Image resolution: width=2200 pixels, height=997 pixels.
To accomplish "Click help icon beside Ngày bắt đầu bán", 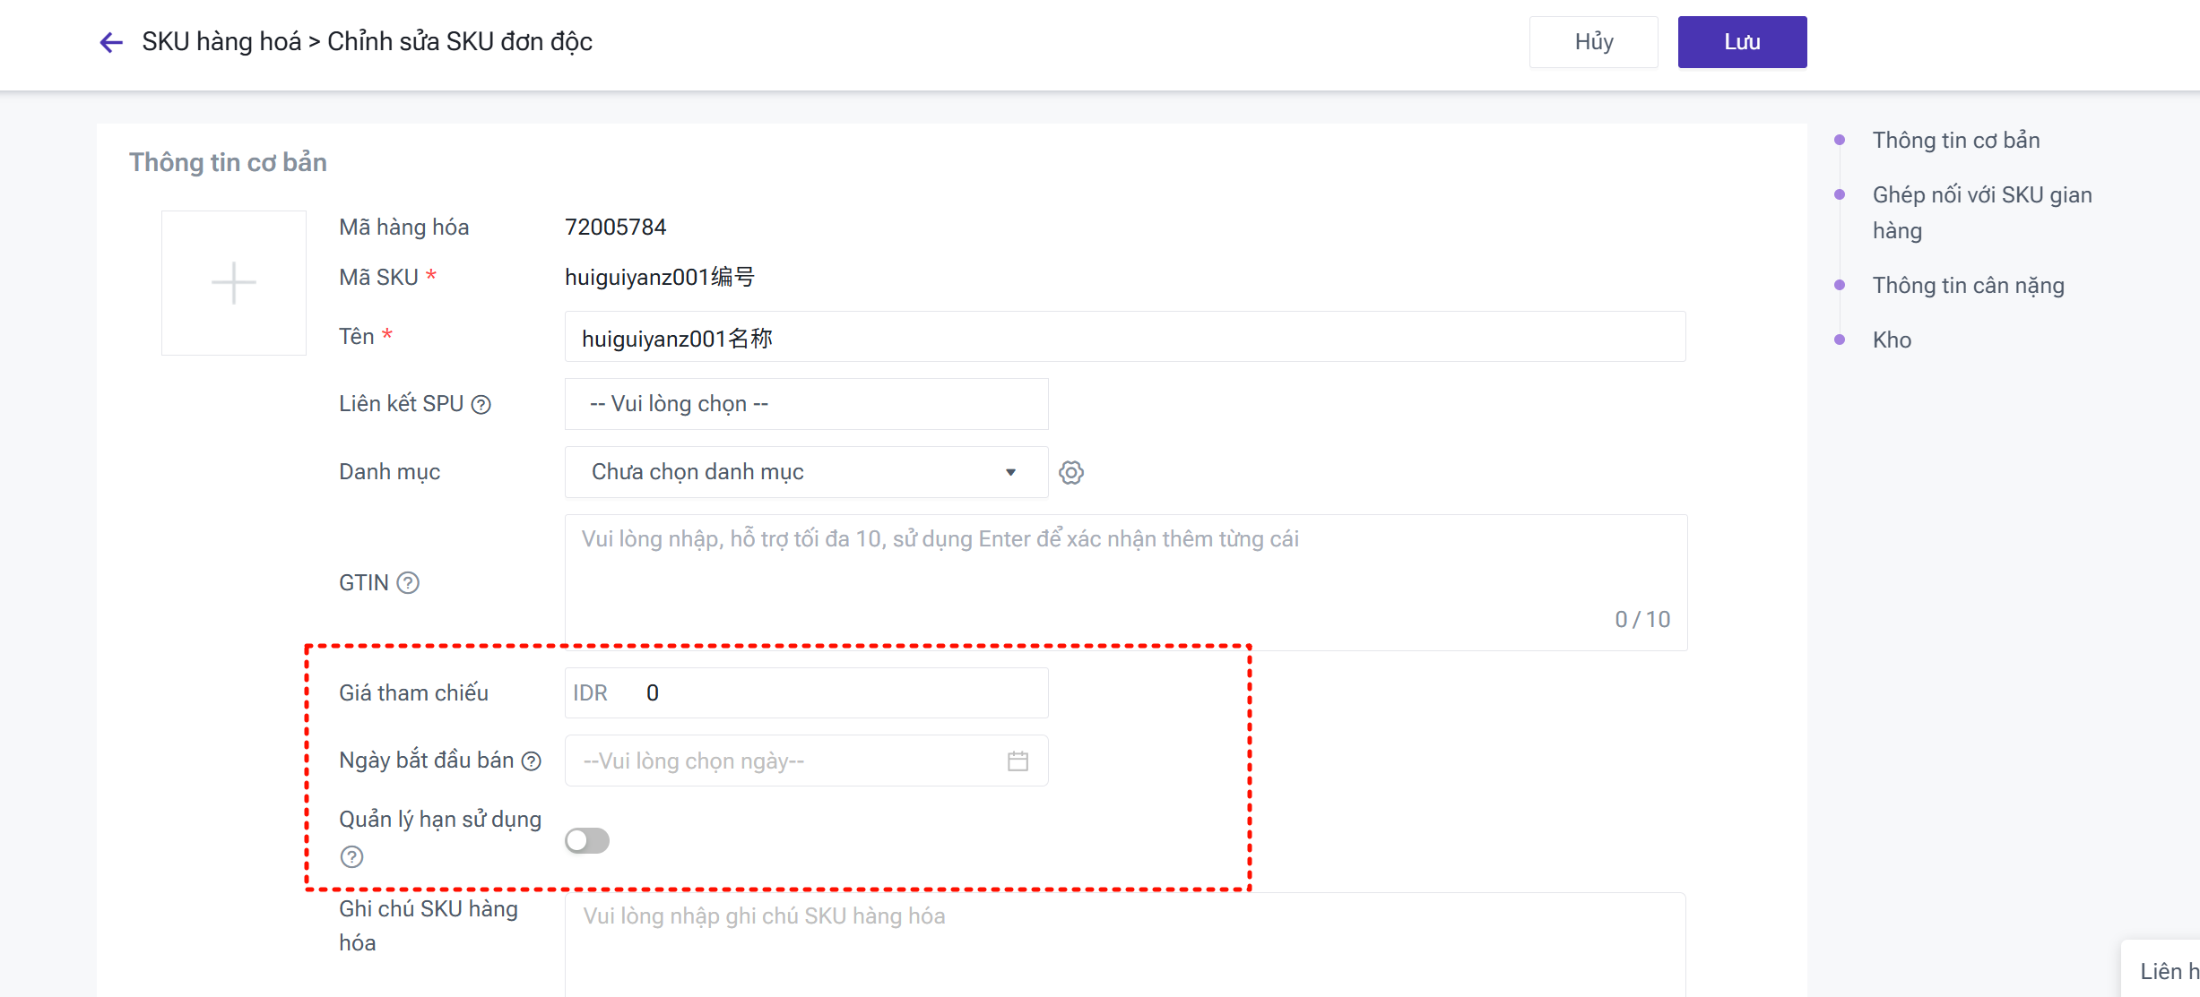I will tap(532, 761).
